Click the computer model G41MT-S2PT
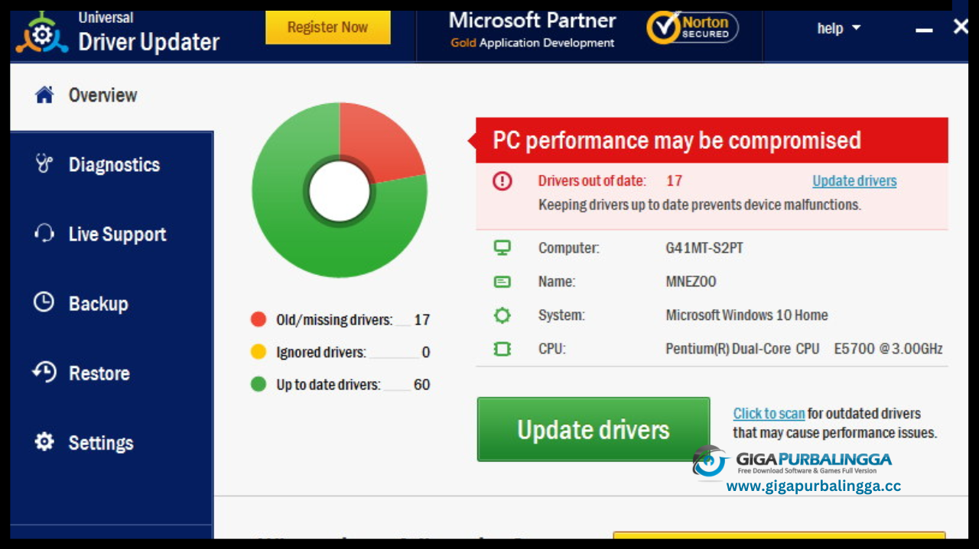Viewport: 979px width, 549px height. click(x=704, y=248)
